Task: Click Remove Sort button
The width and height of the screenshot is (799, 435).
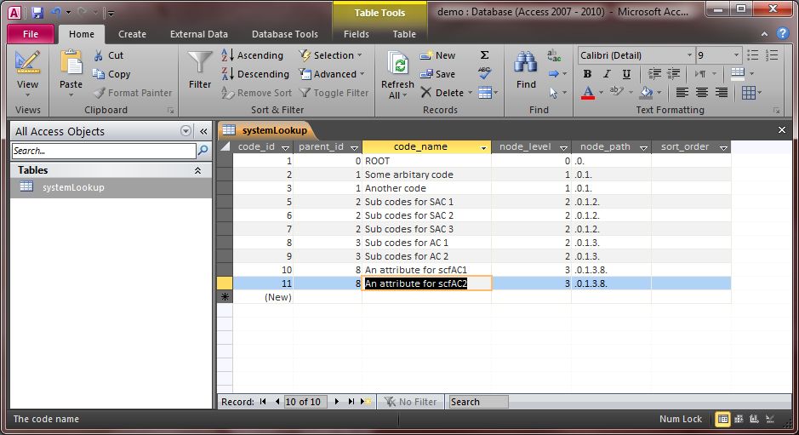Action: pos(256,93)
